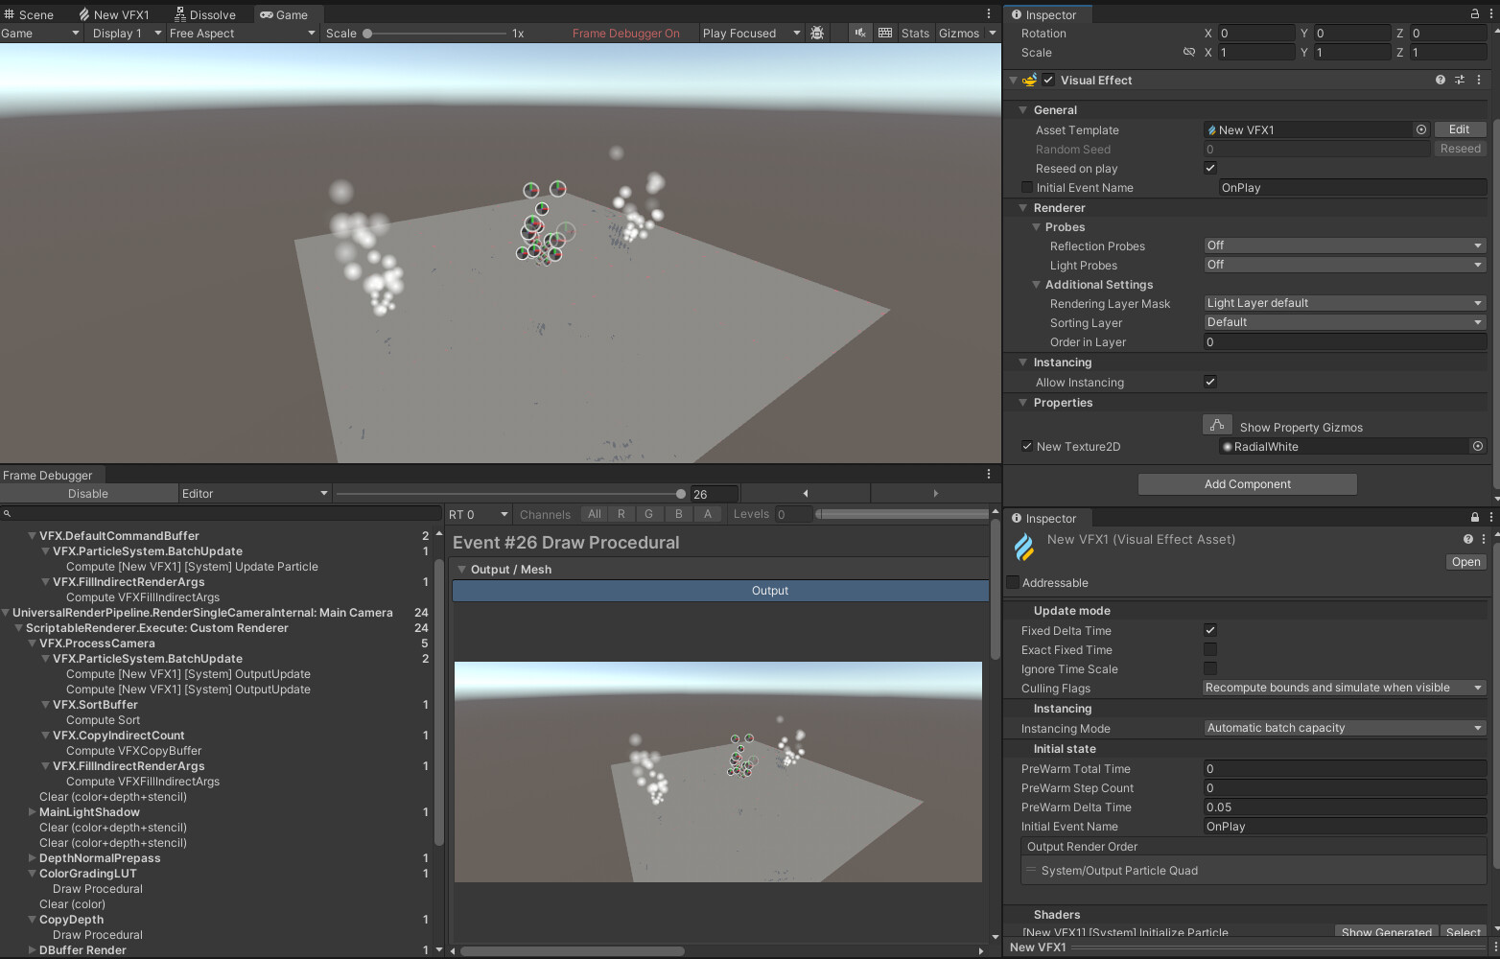Screen dimensions: 1500x959
Task: Switch to the Dissolve tab
Action: click(x=206, y=13)
